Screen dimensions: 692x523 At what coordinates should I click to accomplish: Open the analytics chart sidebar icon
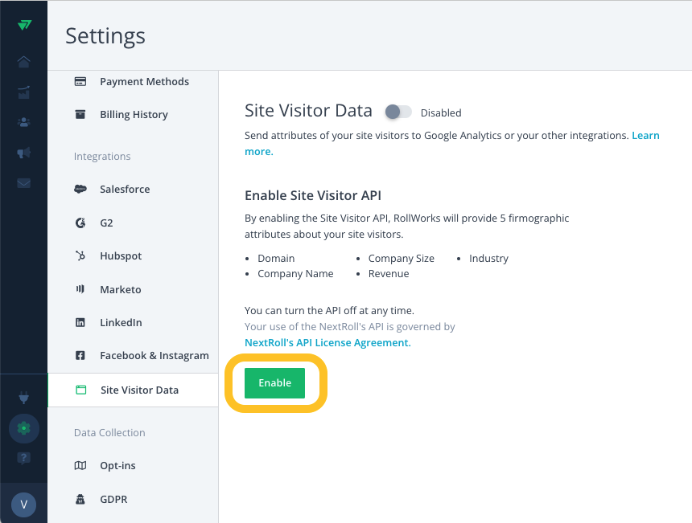tap(24, 92)
